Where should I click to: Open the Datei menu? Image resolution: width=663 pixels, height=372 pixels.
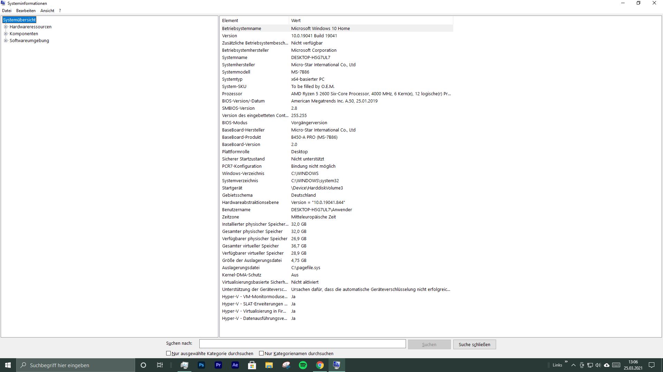click(x=7, y=11)
